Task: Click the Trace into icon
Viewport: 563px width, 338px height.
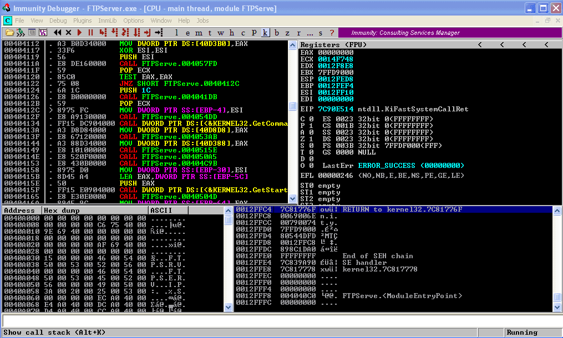Action: click(125, 33)
